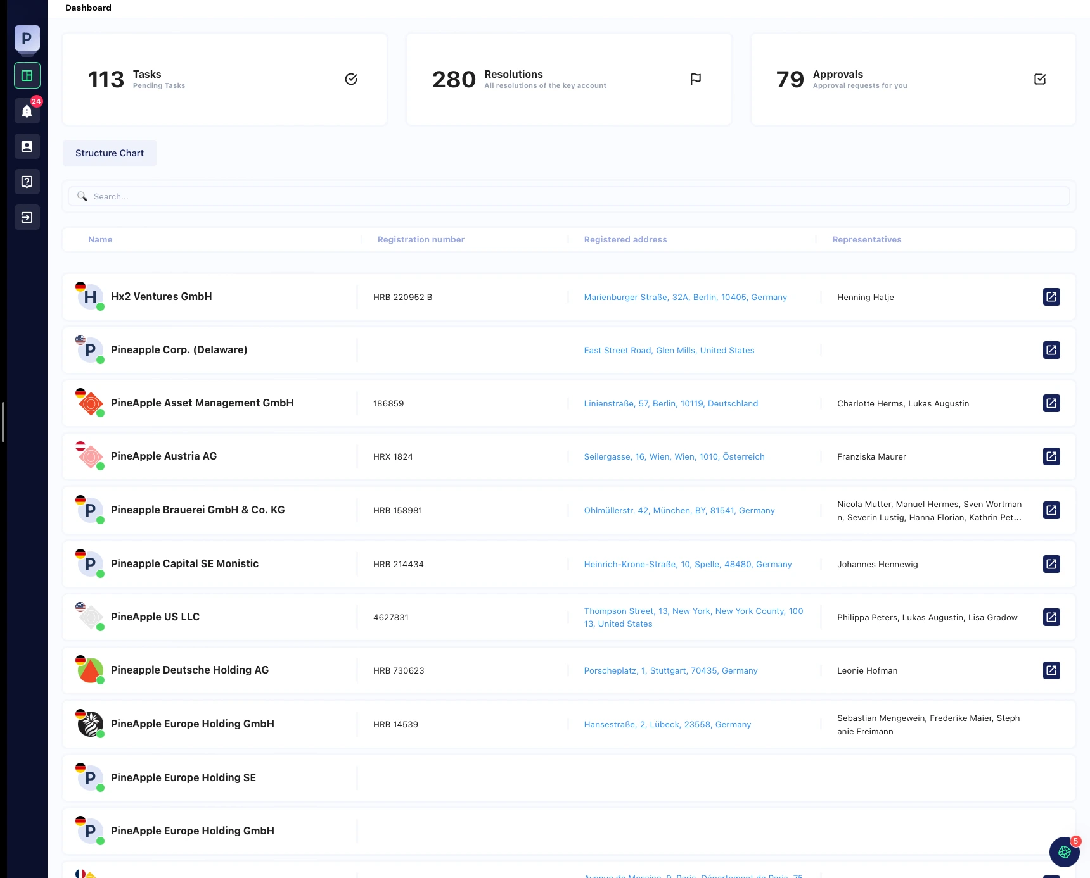Screen dimensions: 1090x878
Task: Click PineApple Austria AG logo
Action: tap(91, 456)
